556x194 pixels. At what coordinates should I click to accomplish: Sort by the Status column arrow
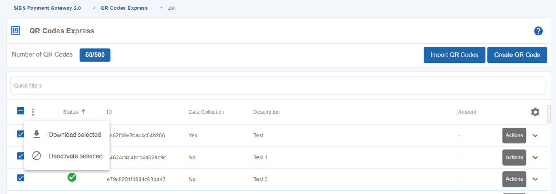click(x=83, y=112)
